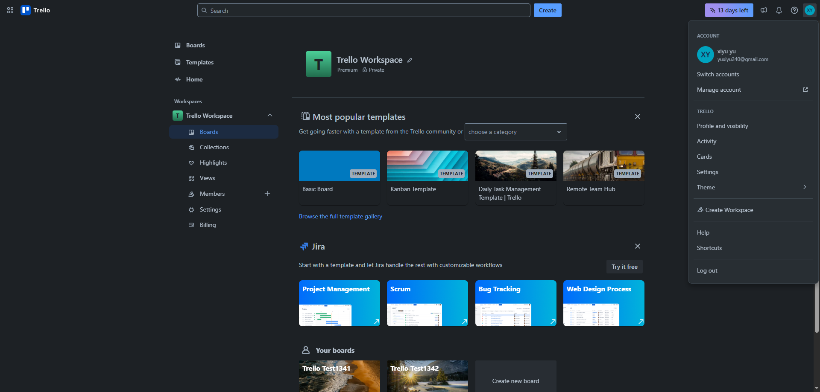The image size is (820, 392).
Task: Open Views in workspace sidebar
Action: [x=224, y=178]
